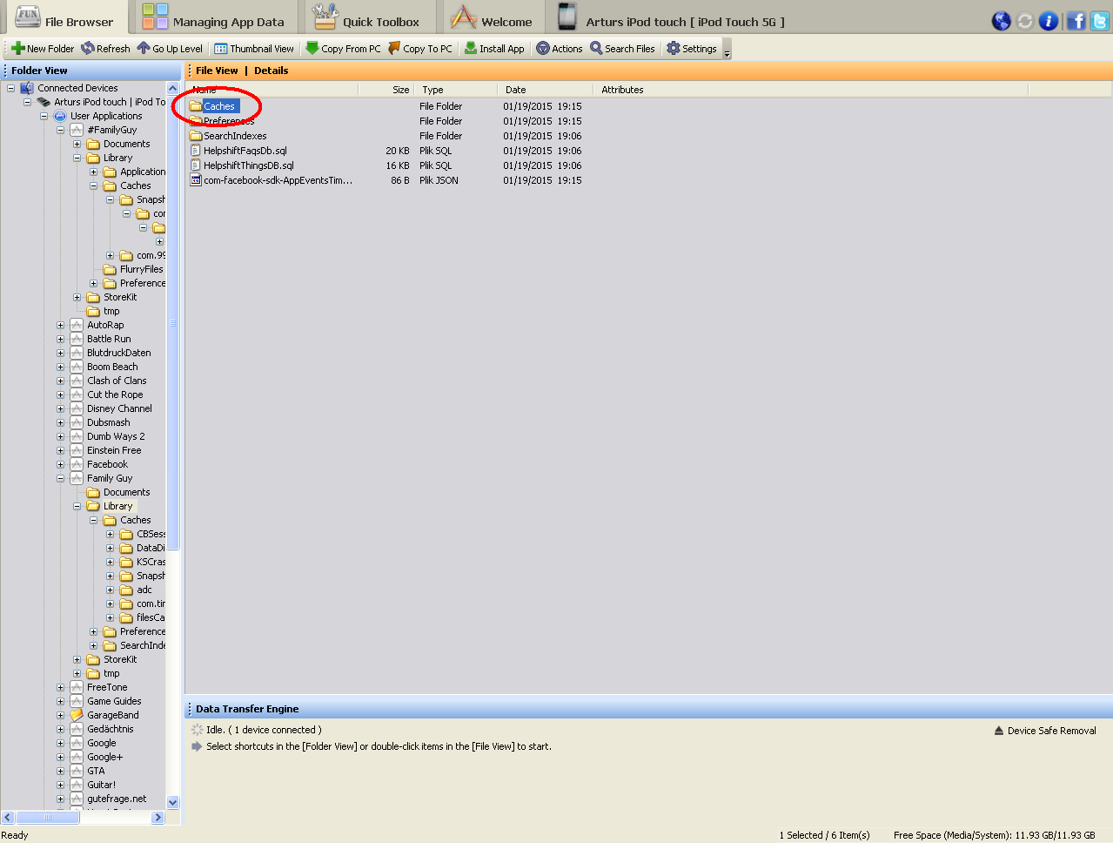
Task: Select the HelpshiftFaqsDb.sql file
Action: point(245,151)
